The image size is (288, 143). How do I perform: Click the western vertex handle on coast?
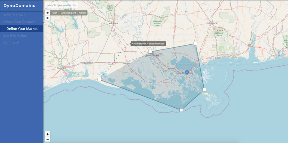[x=99, y=79]
